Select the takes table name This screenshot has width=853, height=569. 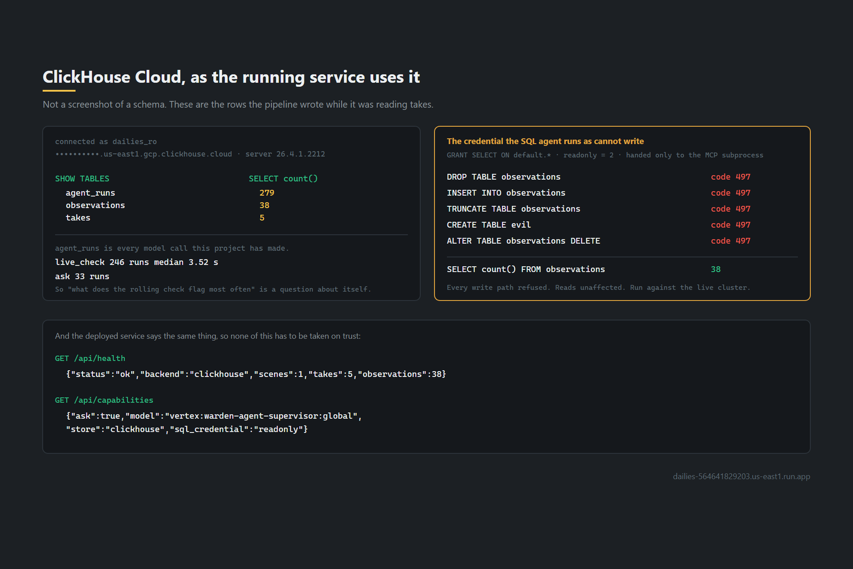pyautogui.click(x=78, y=218)
